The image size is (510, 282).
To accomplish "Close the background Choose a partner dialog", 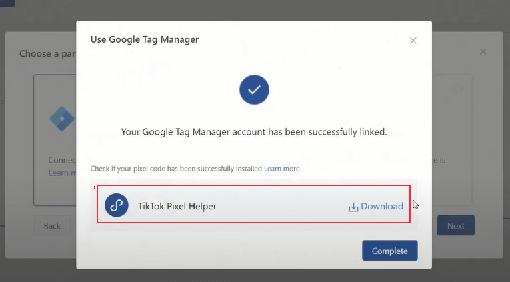I will [x=483, y=52].
